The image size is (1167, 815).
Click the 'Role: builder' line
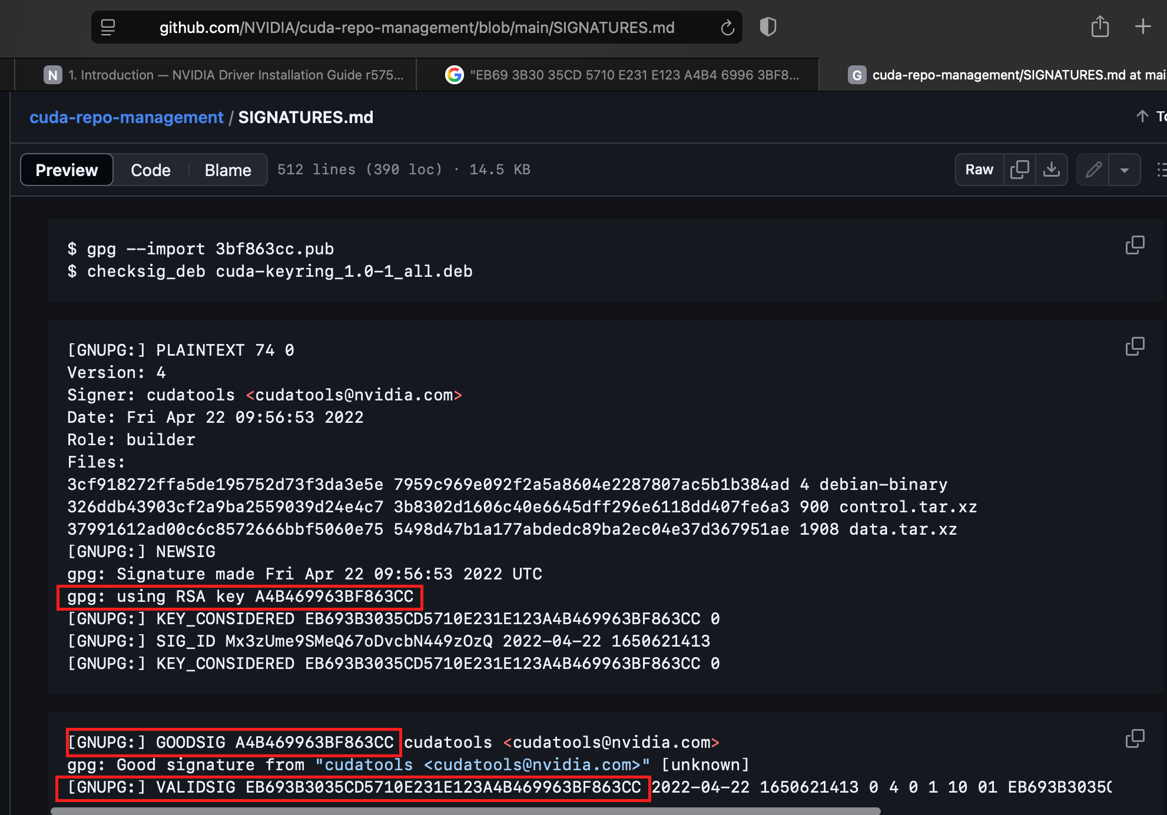(x=131, y=440)
